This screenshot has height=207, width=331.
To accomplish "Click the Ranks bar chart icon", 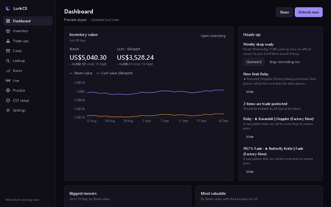I will [x=8, y=71].
